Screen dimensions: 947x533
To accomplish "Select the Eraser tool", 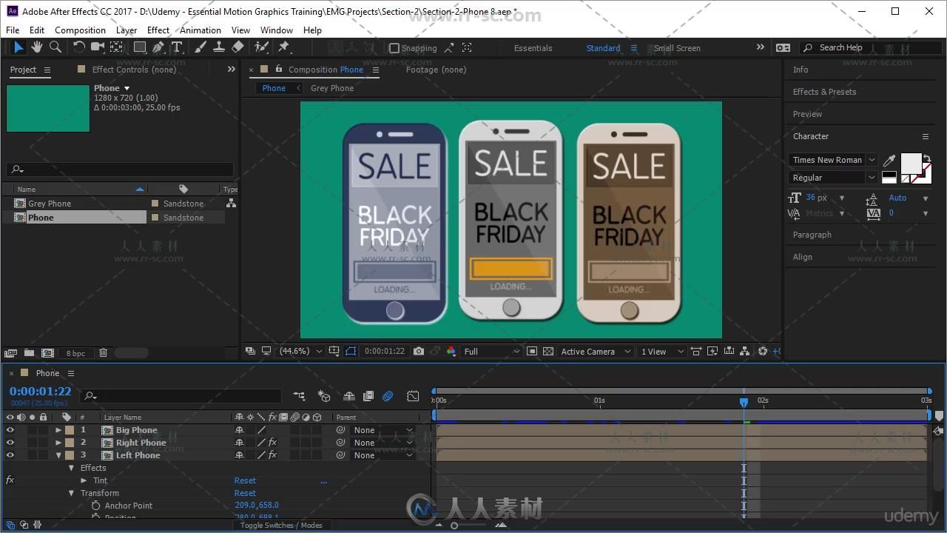I will pyautogui.click(x=237, y=47).
